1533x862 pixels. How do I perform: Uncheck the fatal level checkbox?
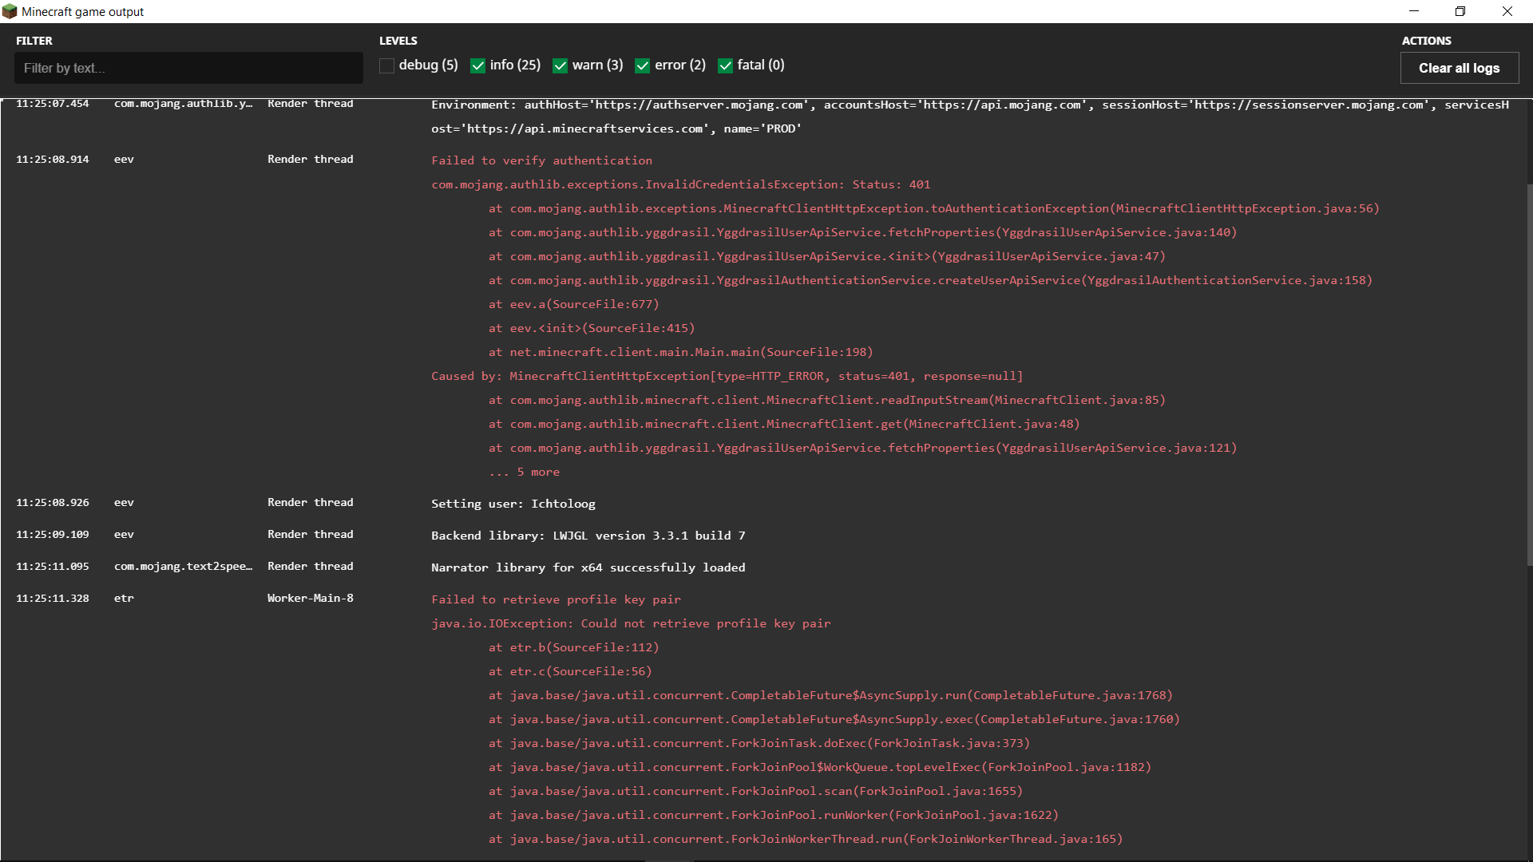726,65
